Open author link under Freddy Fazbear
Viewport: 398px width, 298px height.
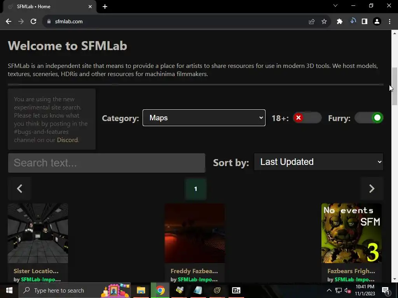[x=198, y=279]
